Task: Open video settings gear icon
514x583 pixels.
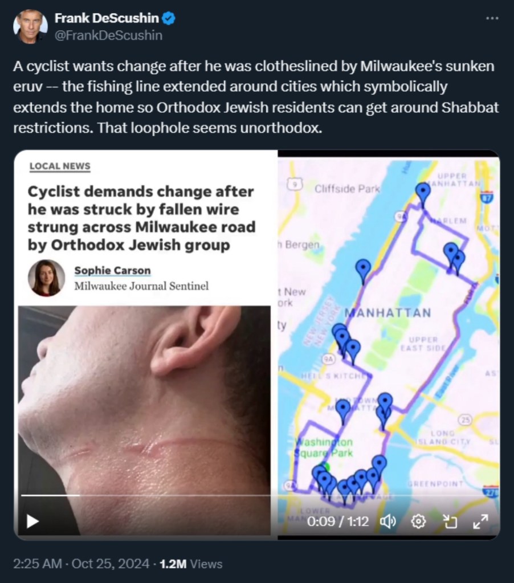Action: point(419,521)
